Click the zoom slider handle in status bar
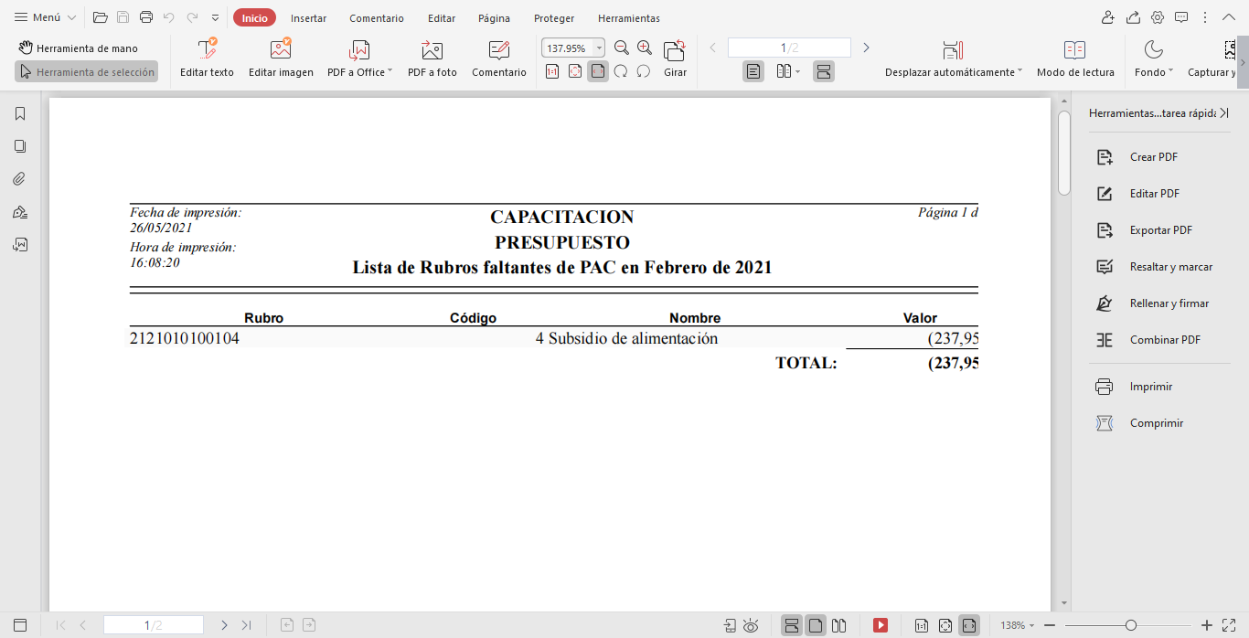This screenshot has height=638, width=1249. coord(1131,625)
